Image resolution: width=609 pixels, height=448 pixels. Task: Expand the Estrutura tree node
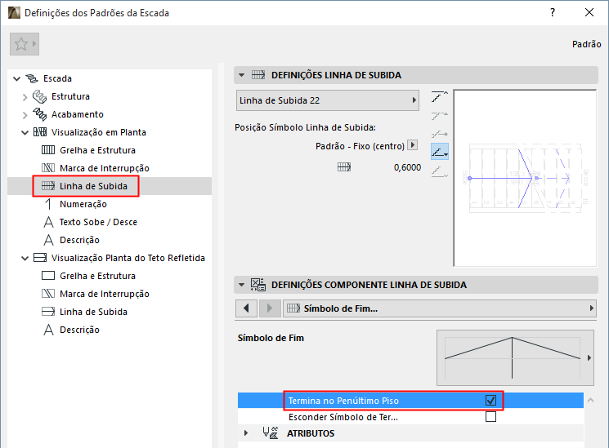(25, 97)
